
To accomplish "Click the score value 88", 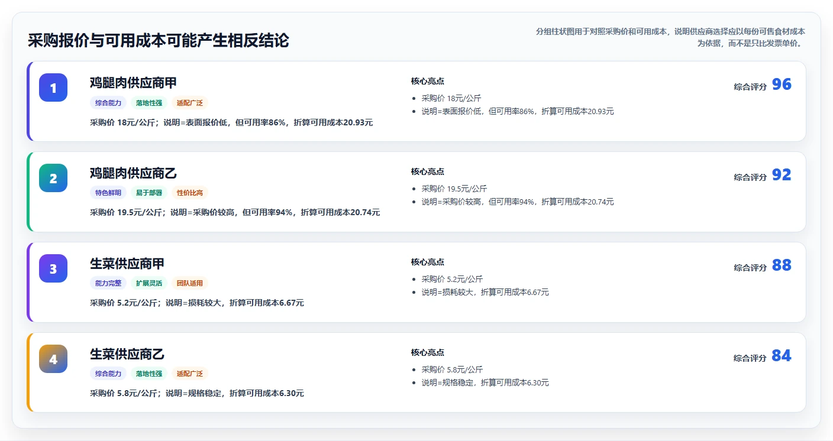I will [782, 265].
